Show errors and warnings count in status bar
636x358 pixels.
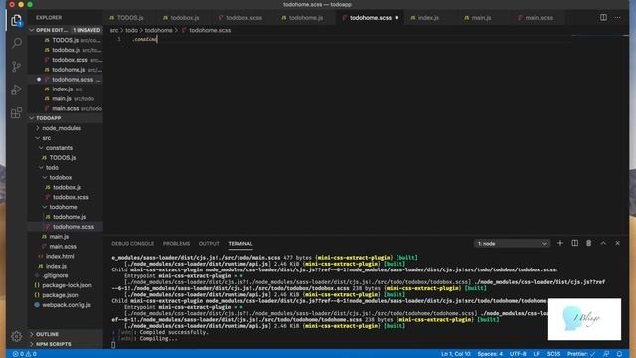coord(24,354)
